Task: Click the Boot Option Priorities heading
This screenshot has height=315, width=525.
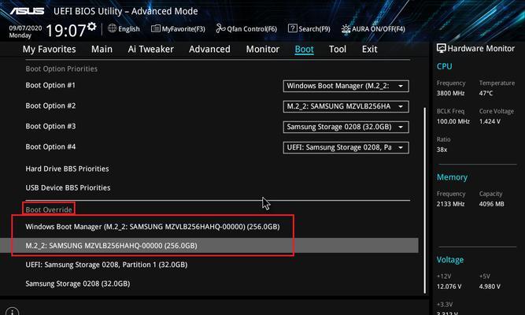Action: [61, 69]
